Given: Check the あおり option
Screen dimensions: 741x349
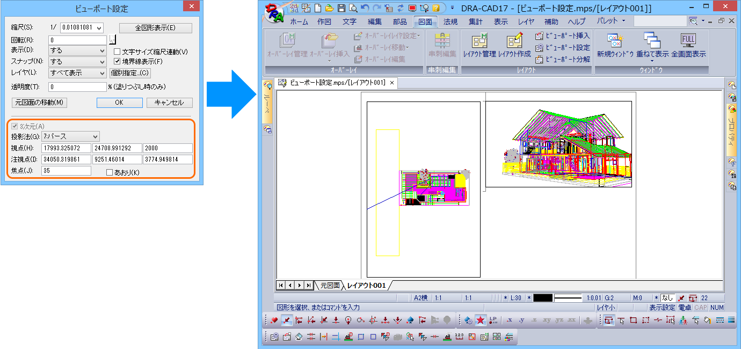Looking at the screenshot, I should pos(110,172).
